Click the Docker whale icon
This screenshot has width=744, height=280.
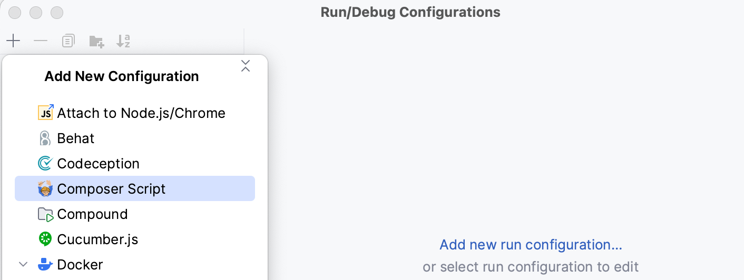point(46,264)
